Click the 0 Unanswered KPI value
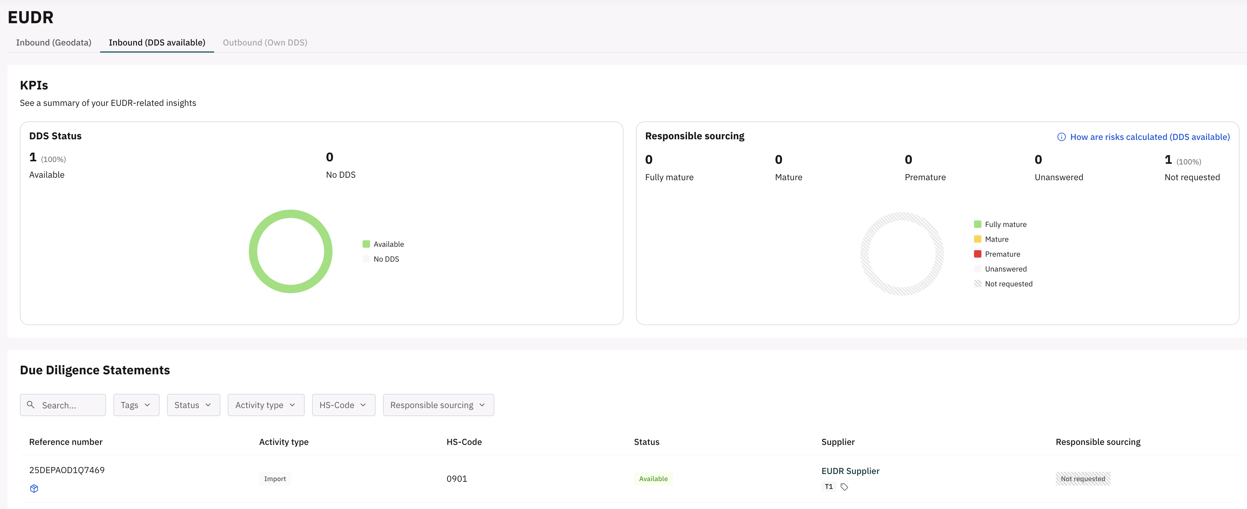 [x=1038, y=160]
